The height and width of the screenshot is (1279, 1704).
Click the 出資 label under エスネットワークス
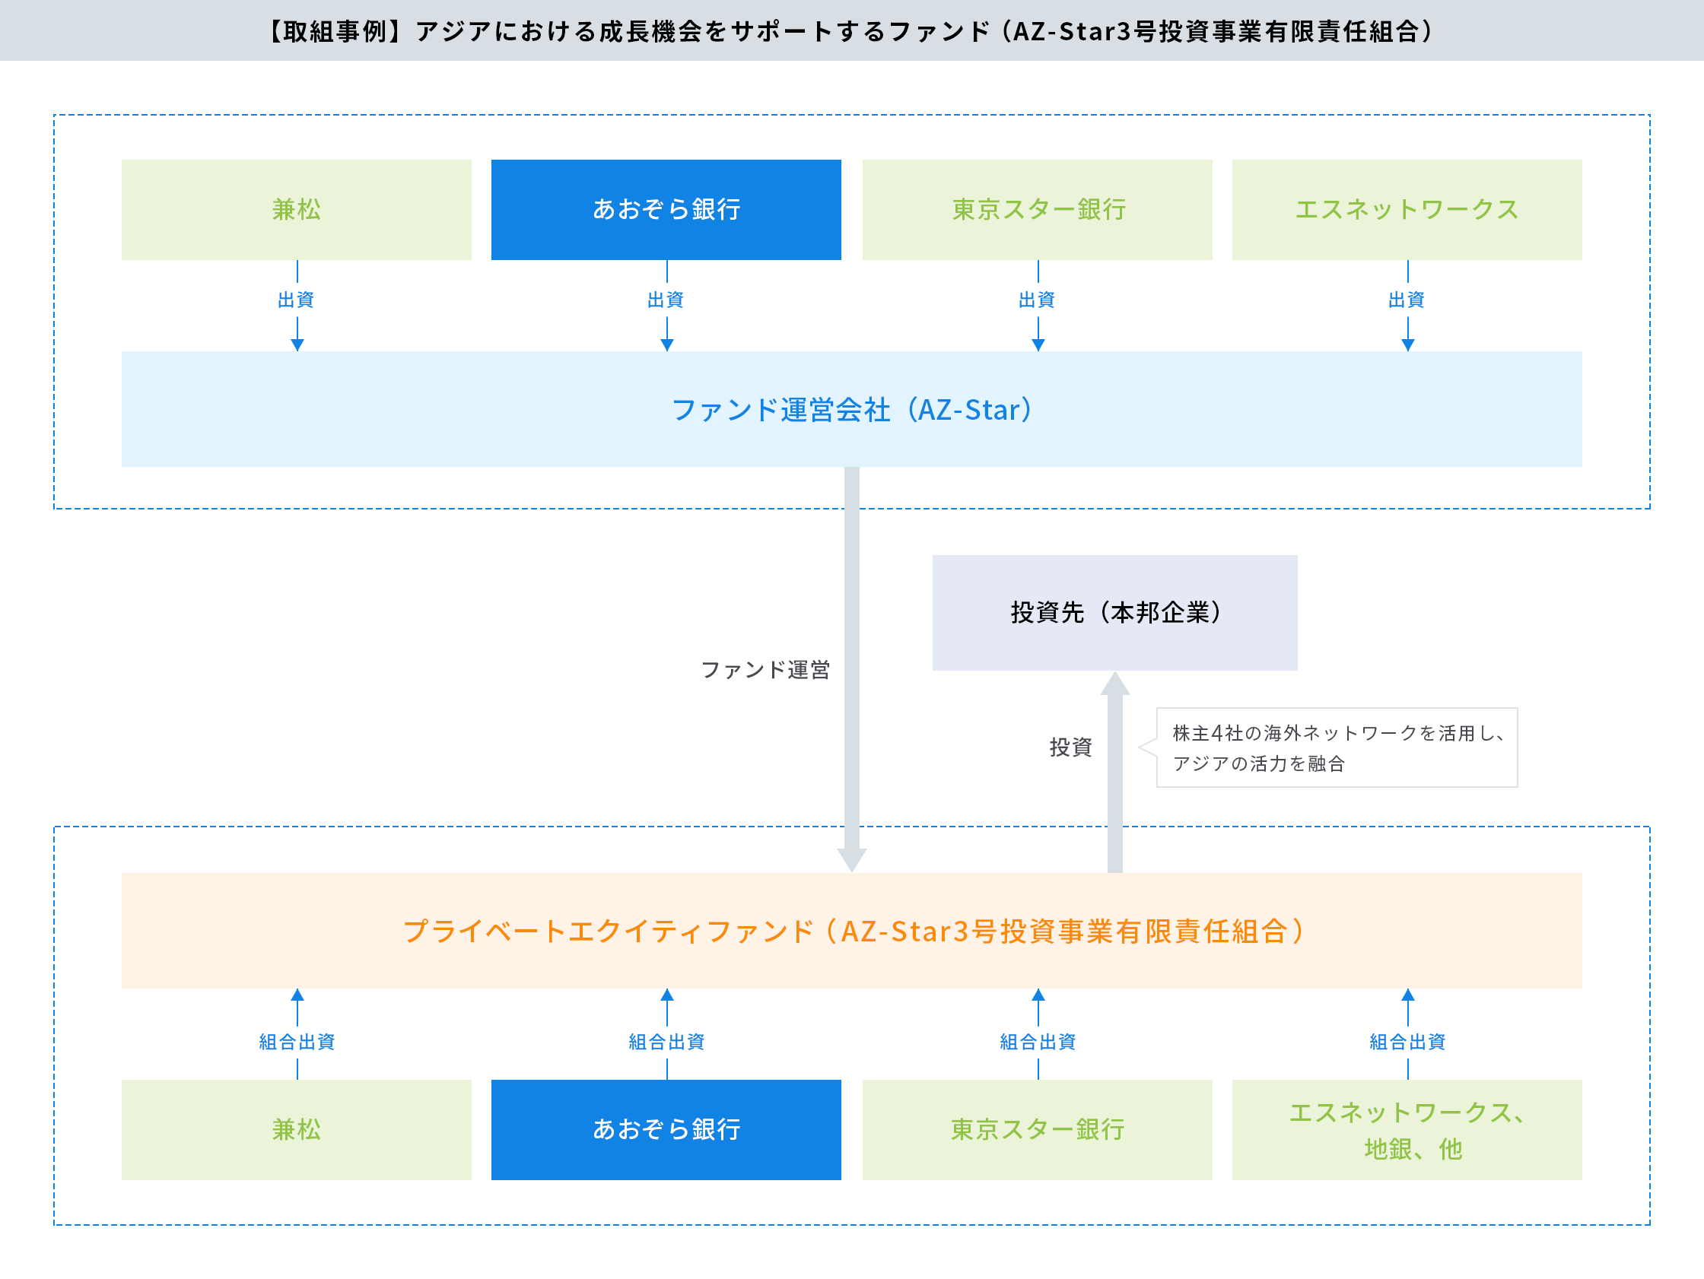tap(1407, 300)
